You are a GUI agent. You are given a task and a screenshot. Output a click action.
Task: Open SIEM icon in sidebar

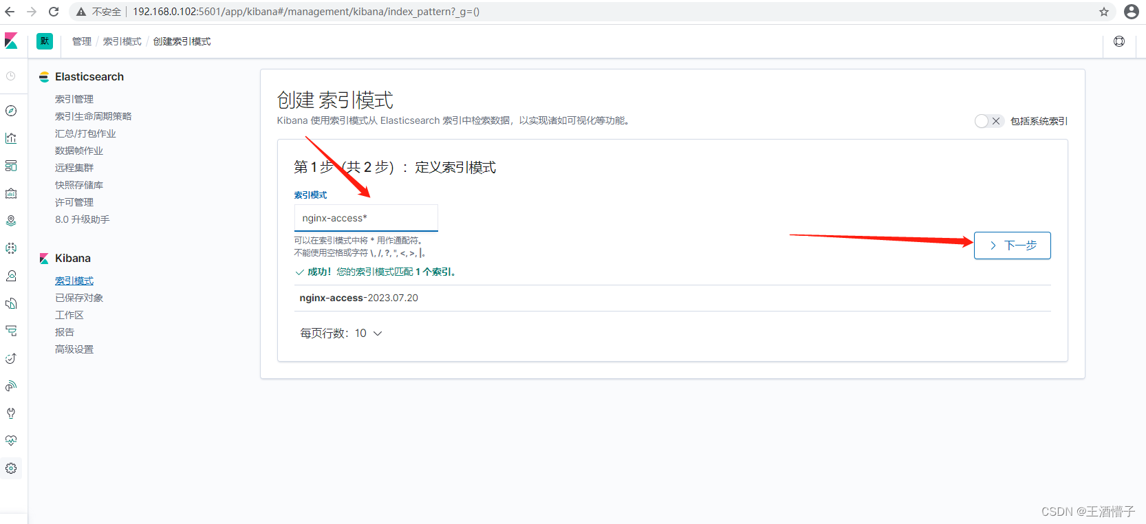click(x=11, y=386)
